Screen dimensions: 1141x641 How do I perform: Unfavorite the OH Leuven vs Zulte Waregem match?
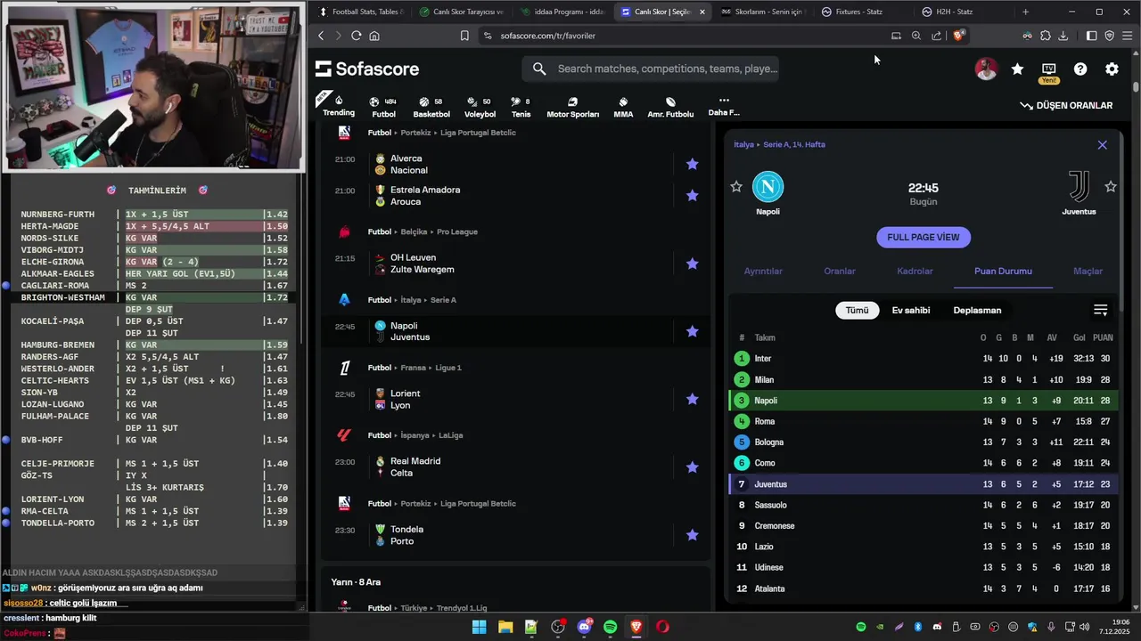[692, 264]
